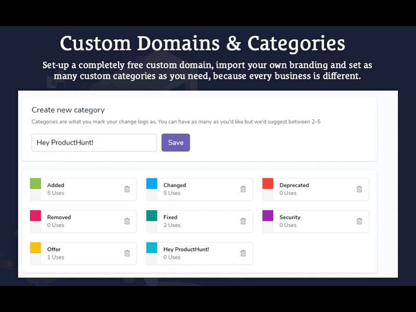416x312 pixels.
Task: Select the 'Fixed' category name
Action: tap(171, 217)
